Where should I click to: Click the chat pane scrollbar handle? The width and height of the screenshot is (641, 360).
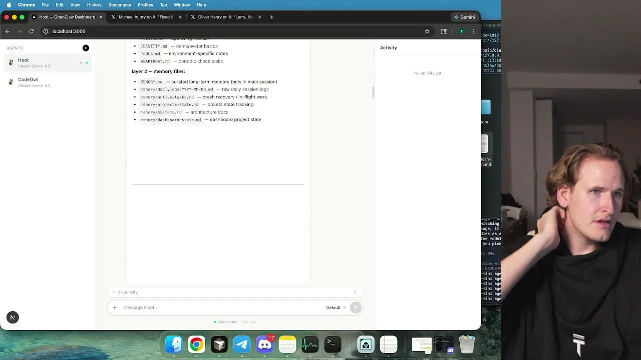click(373, 92)
